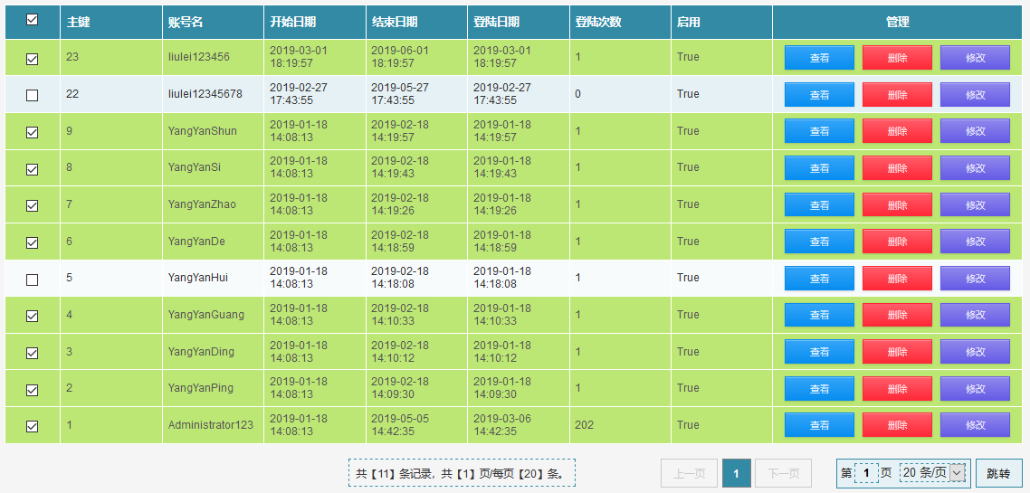View (查看) the YangYanHui account
Viewport: 1030px width, 493px height.
pos(819,279)
